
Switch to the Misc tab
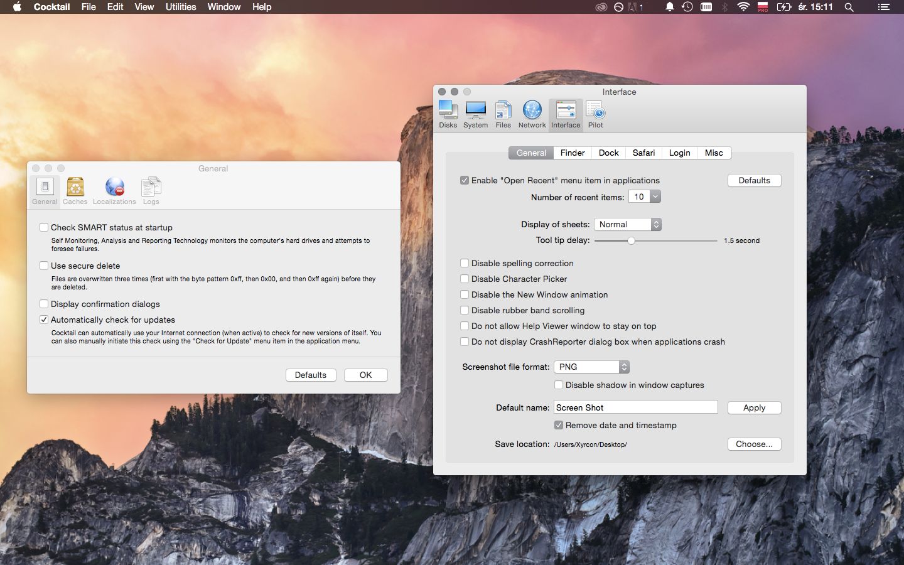[x=714, y=153]
